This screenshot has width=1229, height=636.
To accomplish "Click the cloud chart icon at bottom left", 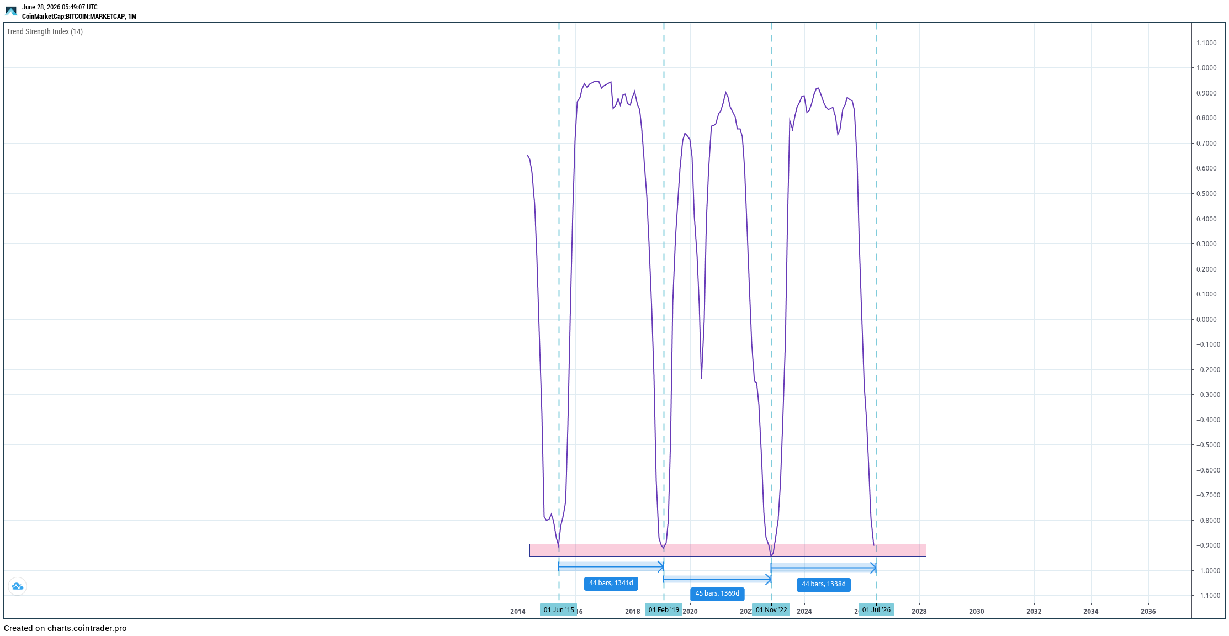I will 17,586.
